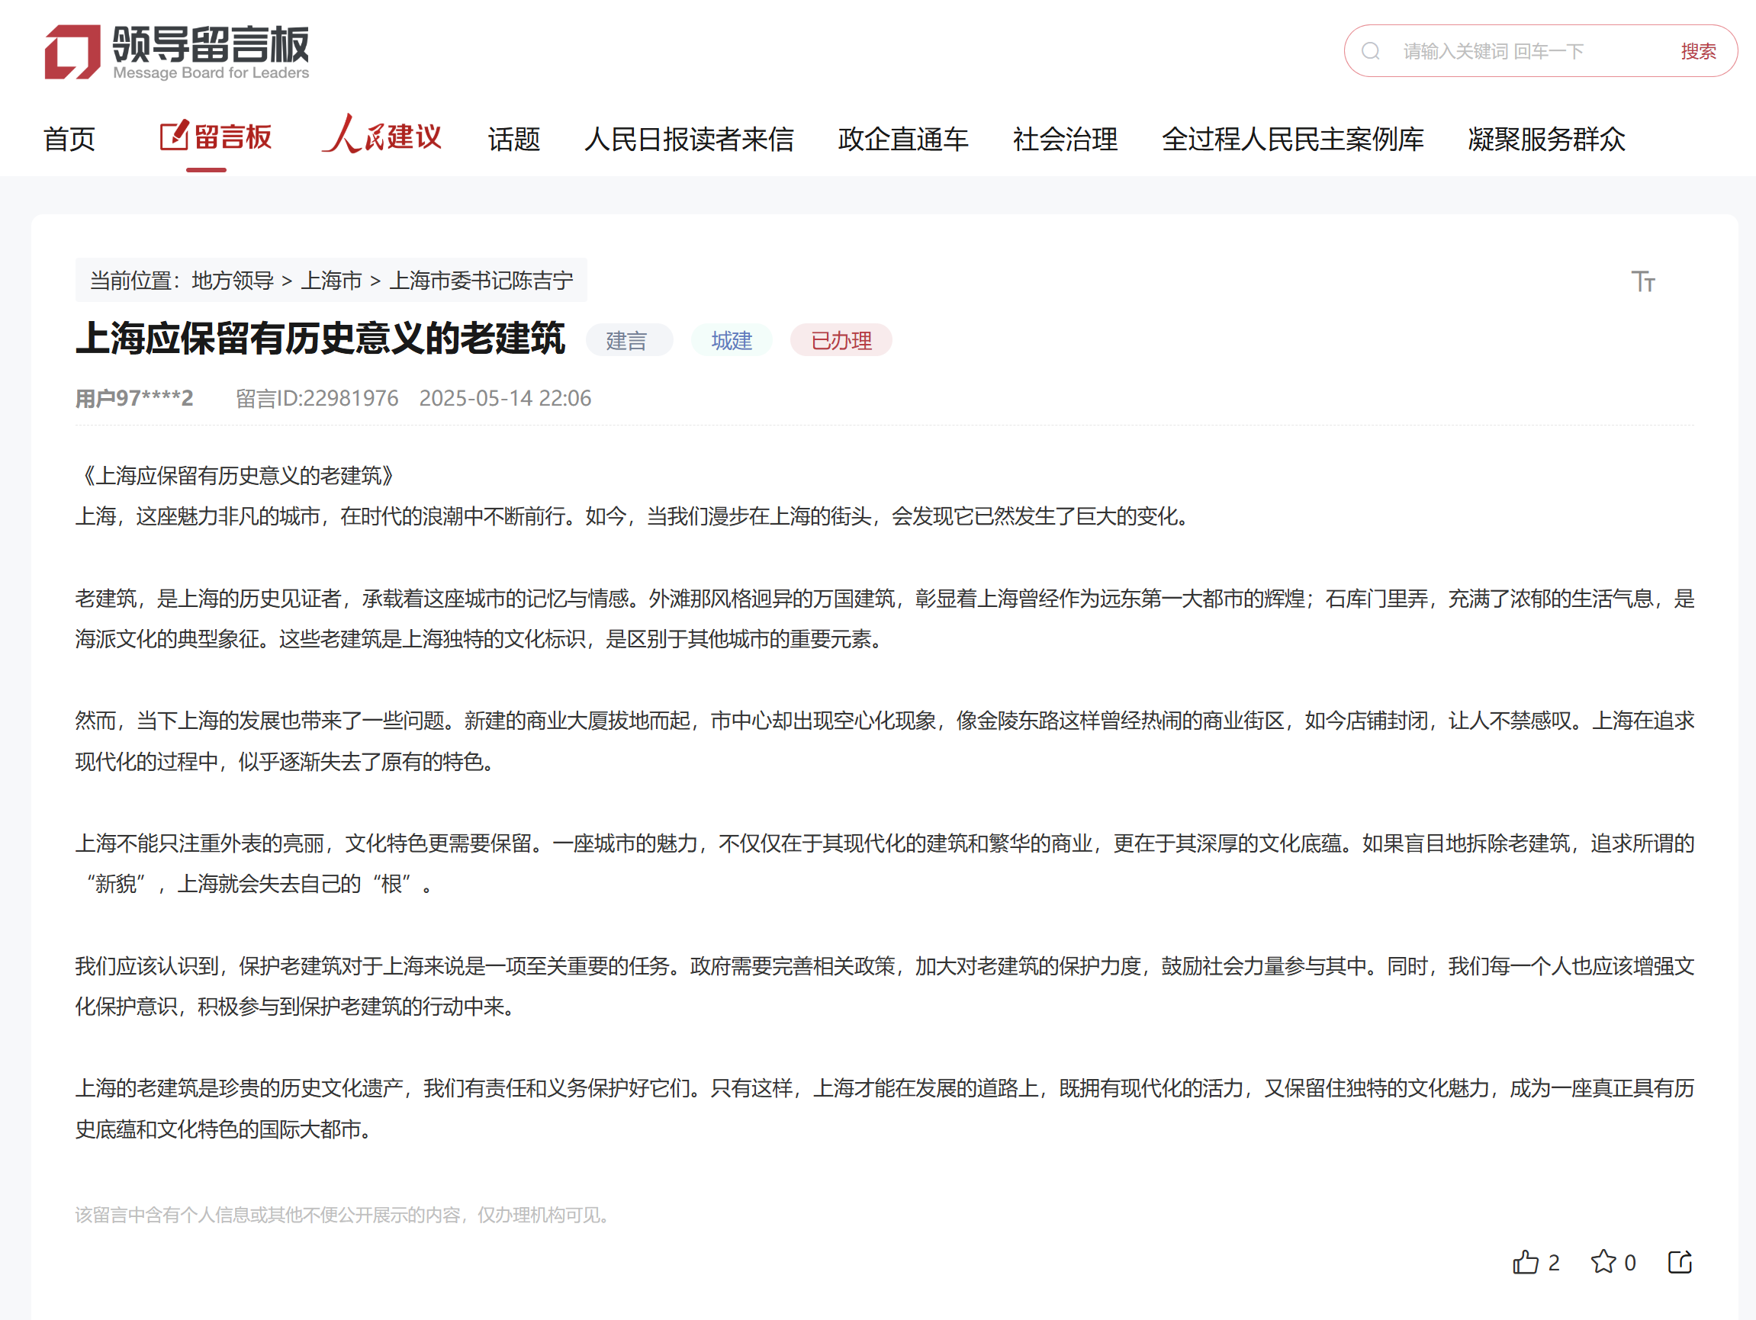The height and width of the screenshot is (1320, 1756).
Task: Open 社会治理 navigation item
Action: click(x=1065, y=139)
